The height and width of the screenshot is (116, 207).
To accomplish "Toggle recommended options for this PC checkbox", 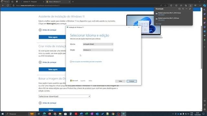I will click(71, 62).
